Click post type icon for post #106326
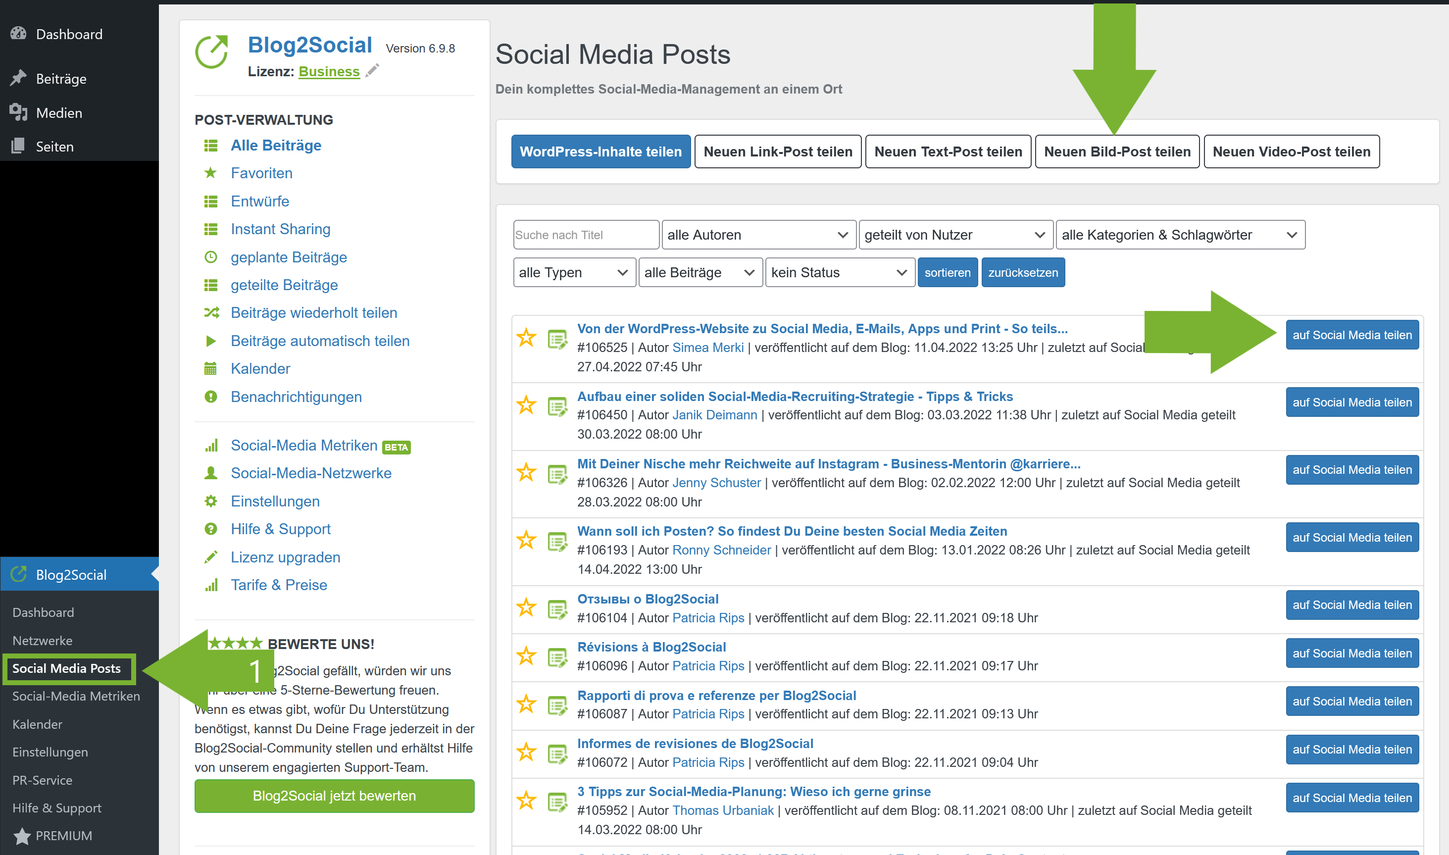The width and height of the screenshot is (1449, 855). pyautogui.click(x=557, y=474)
